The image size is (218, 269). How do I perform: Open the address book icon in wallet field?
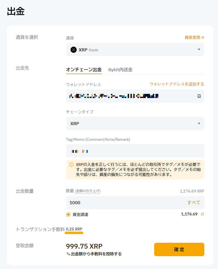pos(199,96)
